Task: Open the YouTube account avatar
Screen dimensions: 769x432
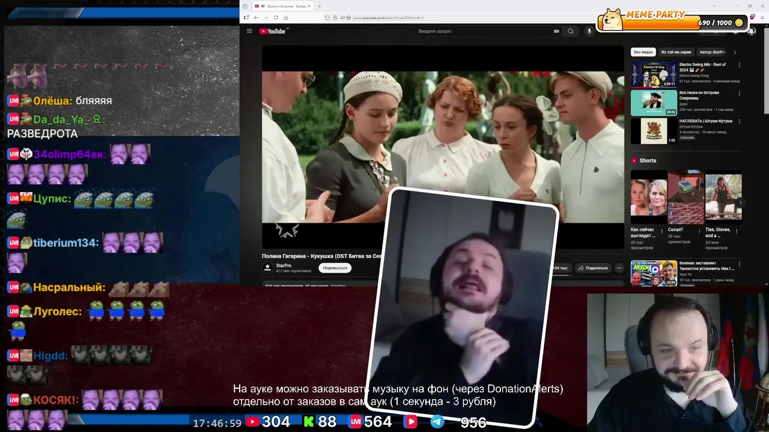Action: point(751,31)
